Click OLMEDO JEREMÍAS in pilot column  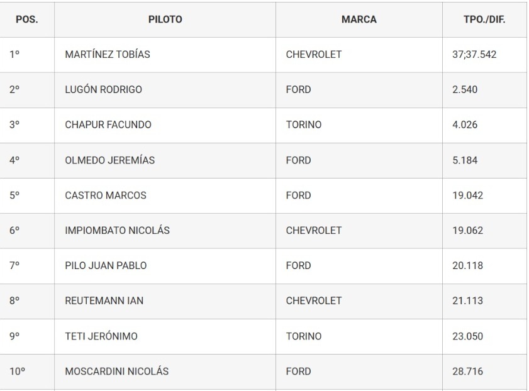tap(110, 160)
